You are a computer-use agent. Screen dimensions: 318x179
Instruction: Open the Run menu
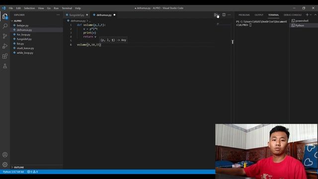tap(56, 8)
